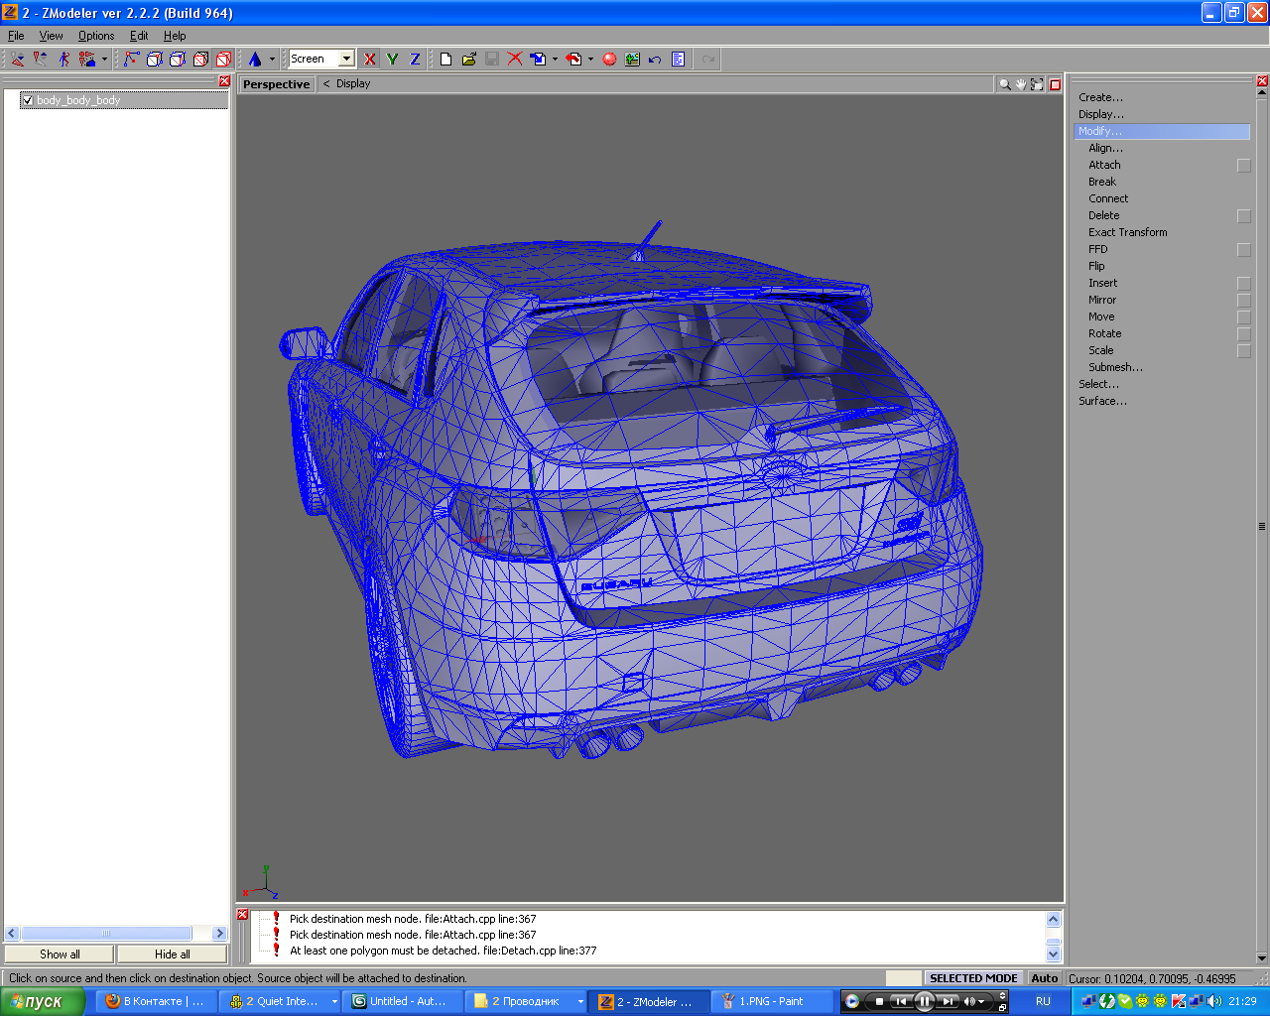Expand the Create... command group
This screenshot has height=1016, width=1270.
pos(1100,97)
